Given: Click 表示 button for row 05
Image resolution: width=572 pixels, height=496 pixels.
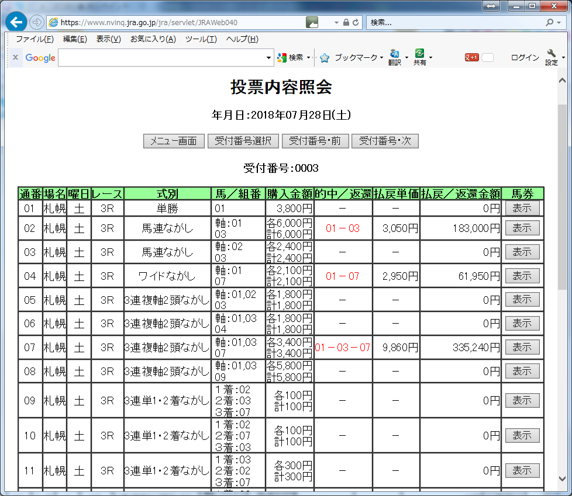Looking at the screenshot, I should click(x=522, y=300).
